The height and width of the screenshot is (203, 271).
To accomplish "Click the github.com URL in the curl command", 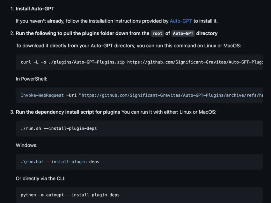I will [x=195, y=62].
